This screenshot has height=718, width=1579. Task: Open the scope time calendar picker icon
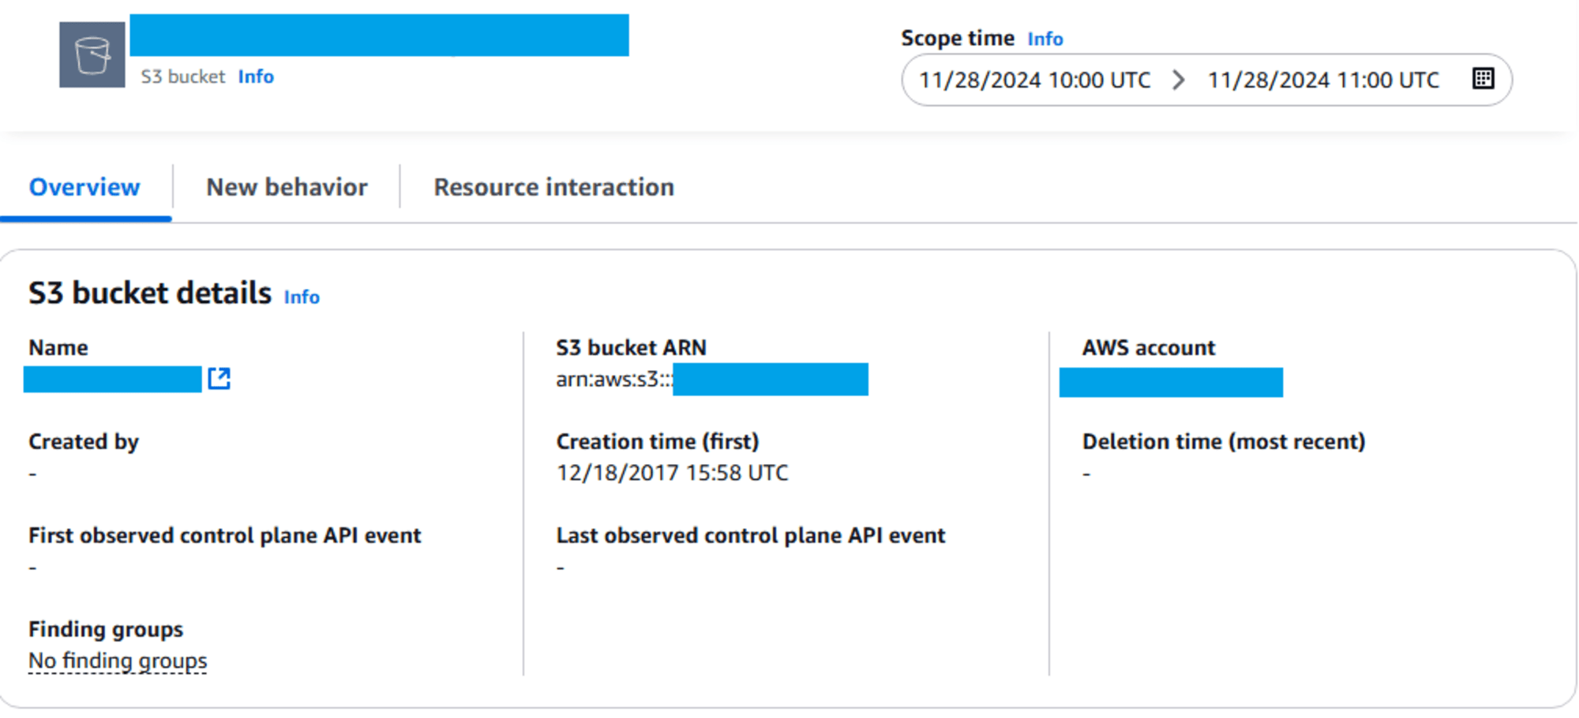(1483, 79)
